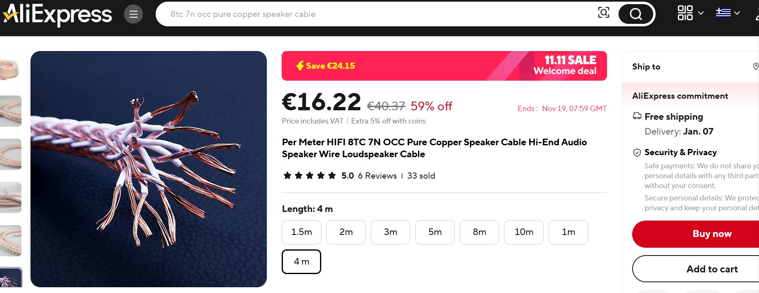Select the 1.5m length option
Screen dimensions: 759x293
301,232
